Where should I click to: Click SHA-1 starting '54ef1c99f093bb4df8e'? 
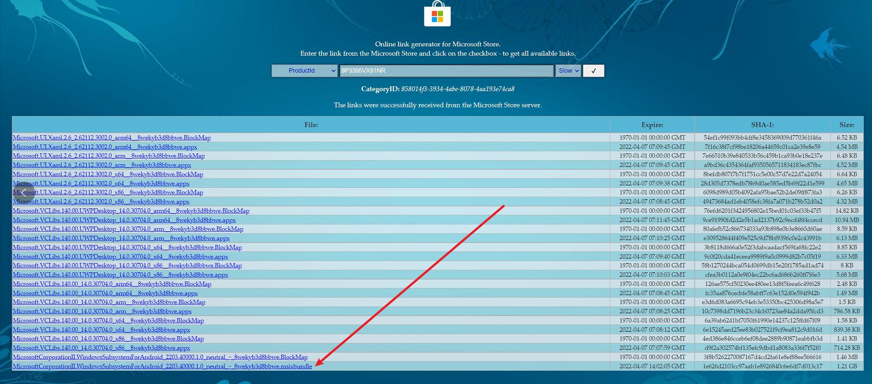tap(762, 138)
